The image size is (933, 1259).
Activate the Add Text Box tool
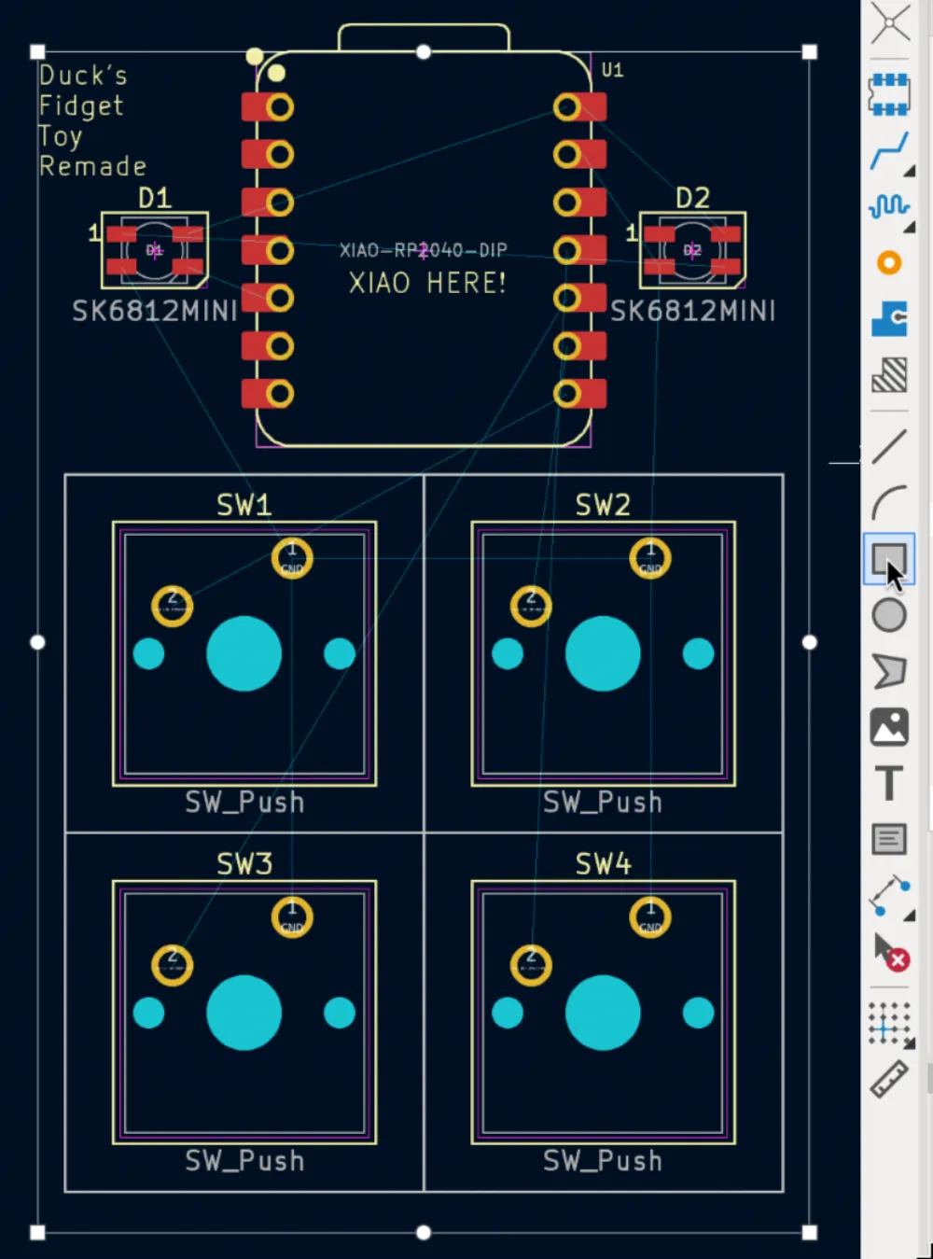point(889,839)
